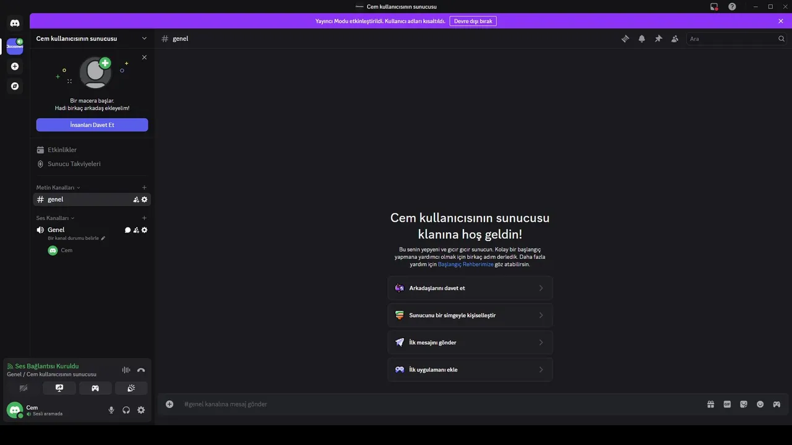Open İlk mesajını gönder card
This screenshot has width=792, height=445.
[470, 342]
